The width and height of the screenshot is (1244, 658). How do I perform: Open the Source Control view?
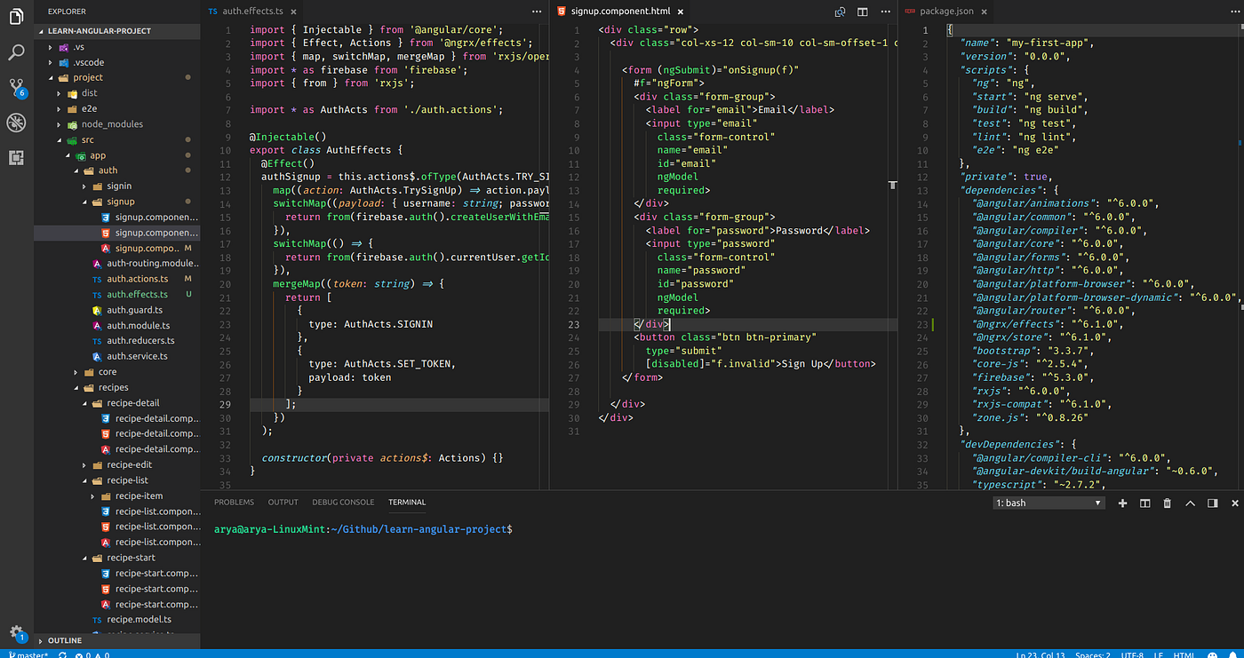[x=16, y=88]
